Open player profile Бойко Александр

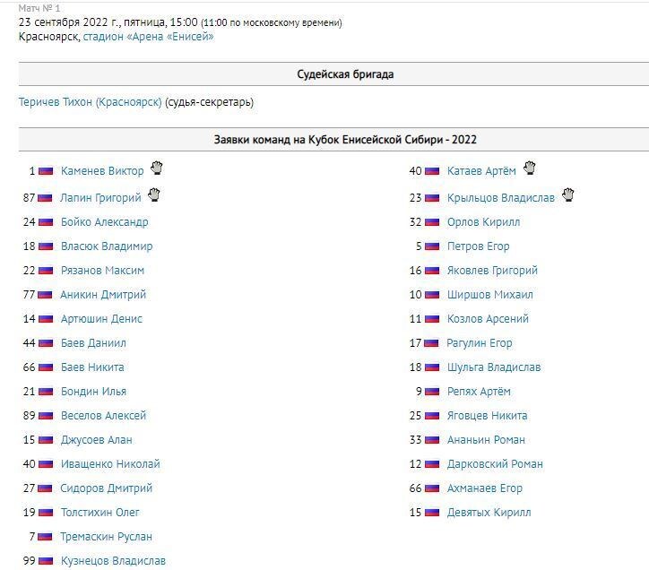click(104, 222)
